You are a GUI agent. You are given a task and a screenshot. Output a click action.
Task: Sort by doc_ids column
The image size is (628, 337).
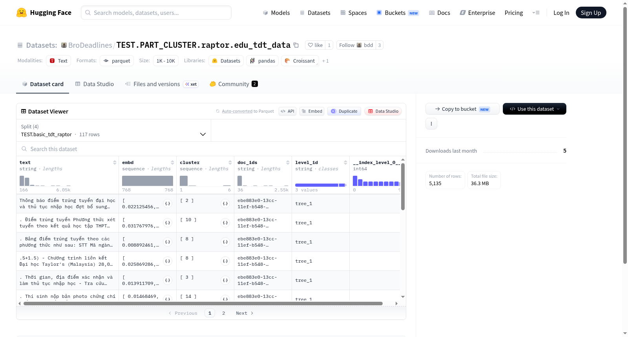[x=288, y=162]
